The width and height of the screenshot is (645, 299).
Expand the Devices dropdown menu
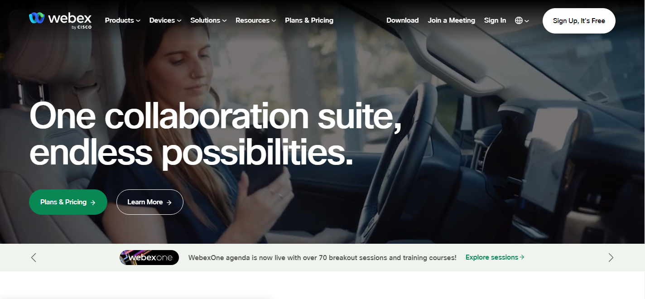click(x=165, y=20)
